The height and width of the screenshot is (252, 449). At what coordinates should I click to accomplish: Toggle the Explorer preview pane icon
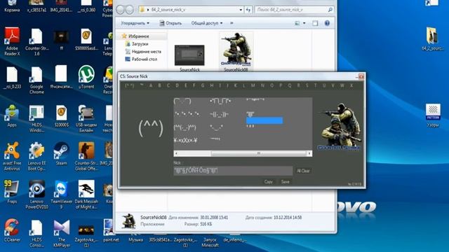pyautogui.click(x=315, y=23)
